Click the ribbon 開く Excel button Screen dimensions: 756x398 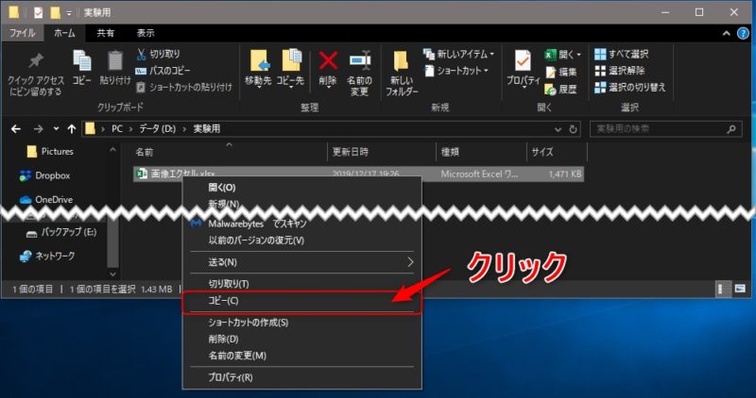tap(562, 55)
